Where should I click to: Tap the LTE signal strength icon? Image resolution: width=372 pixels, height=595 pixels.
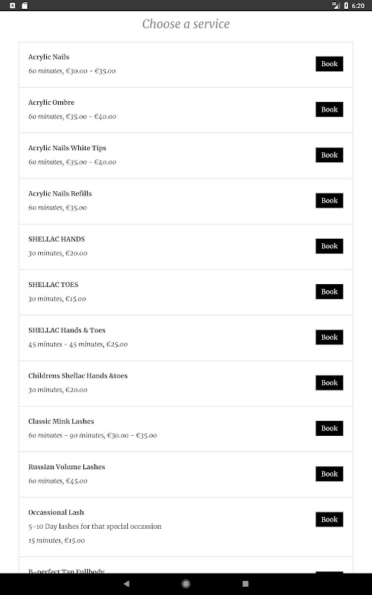[336, 6]
